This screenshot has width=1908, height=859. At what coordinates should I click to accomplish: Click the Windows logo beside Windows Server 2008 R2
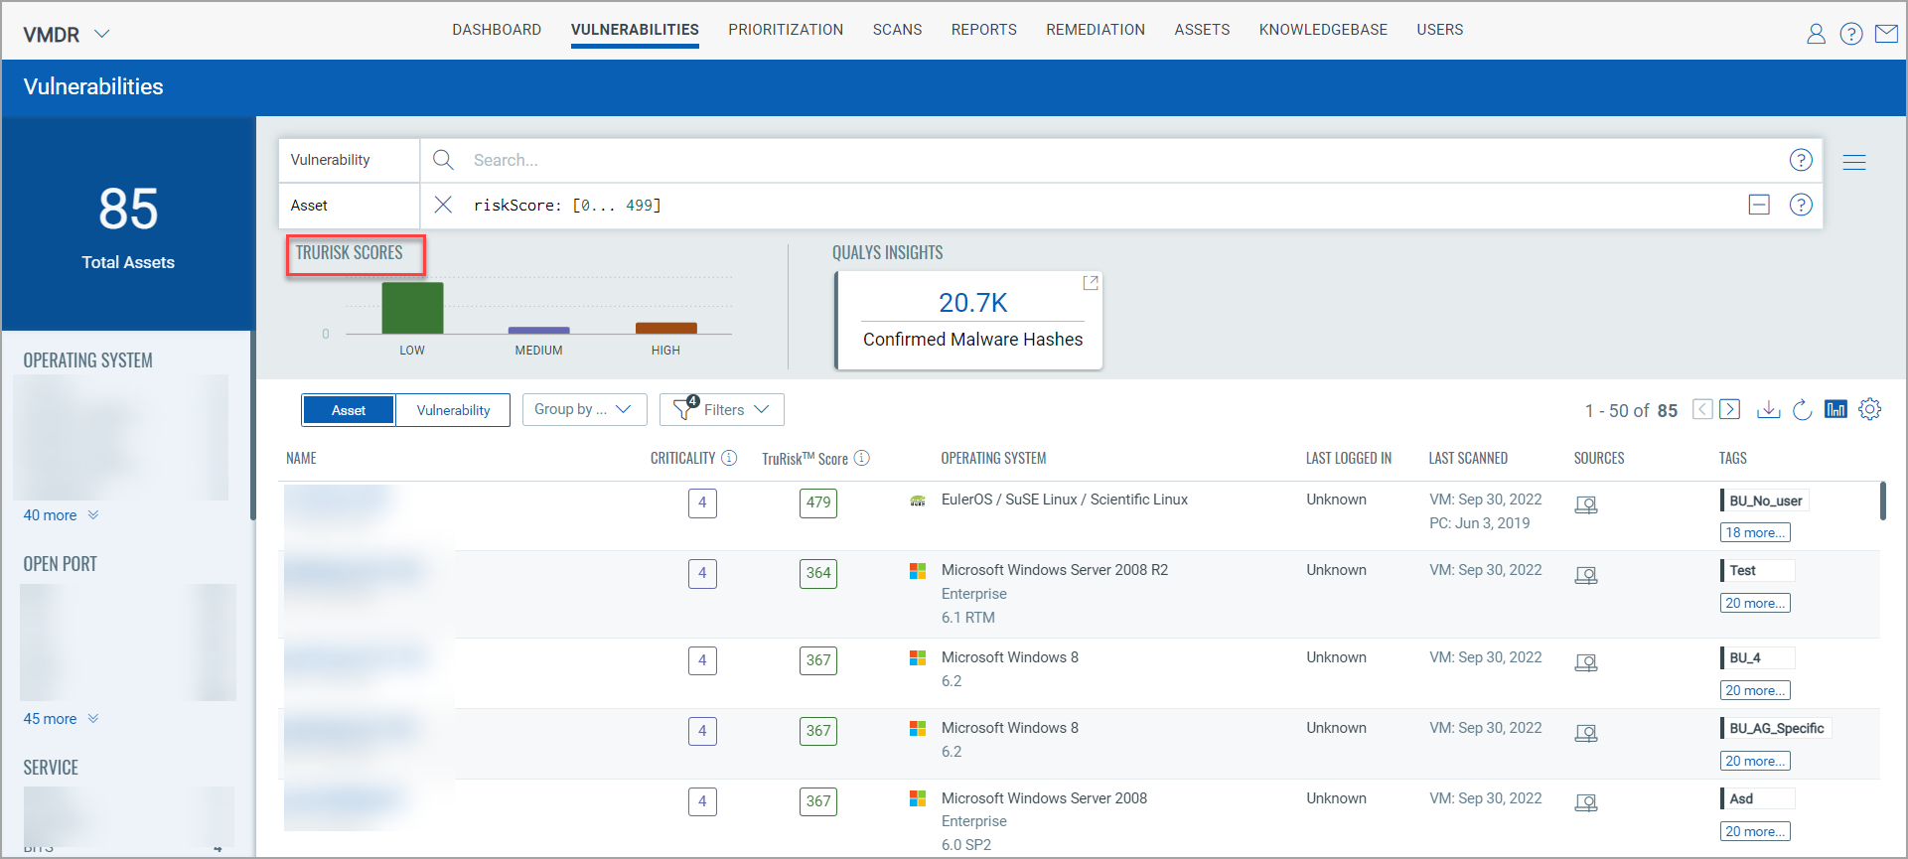(x=918, y=571)
